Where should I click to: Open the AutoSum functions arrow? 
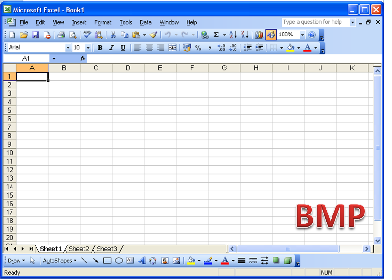tap(224, 35)
